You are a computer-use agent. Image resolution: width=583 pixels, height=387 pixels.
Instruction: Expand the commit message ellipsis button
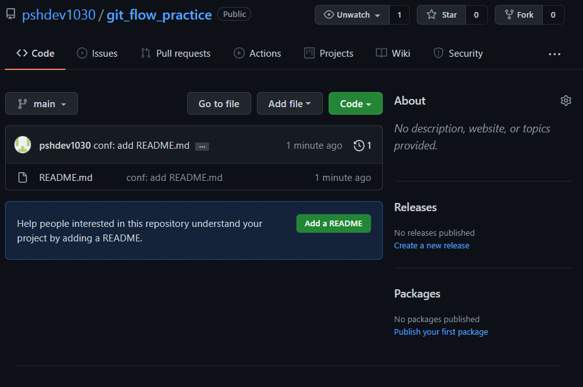[x=202, y=147]
